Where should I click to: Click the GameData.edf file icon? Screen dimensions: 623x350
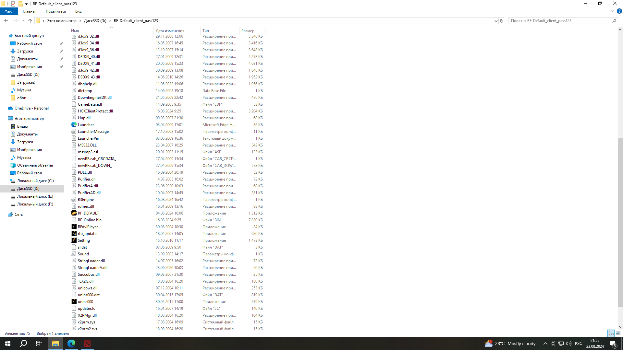click(x=74, y=104)
